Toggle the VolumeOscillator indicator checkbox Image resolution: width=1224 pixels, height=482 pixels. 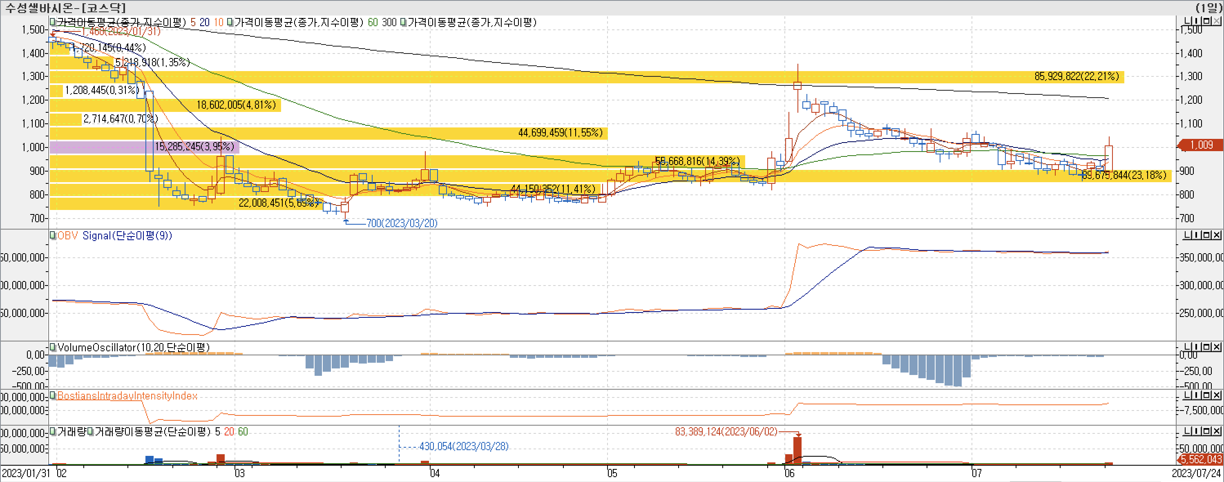pos(53,348)
